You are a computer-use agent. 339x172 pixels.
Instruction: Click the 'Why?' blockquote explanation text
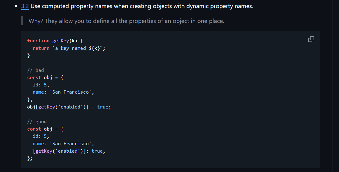[x=126, y=21]
